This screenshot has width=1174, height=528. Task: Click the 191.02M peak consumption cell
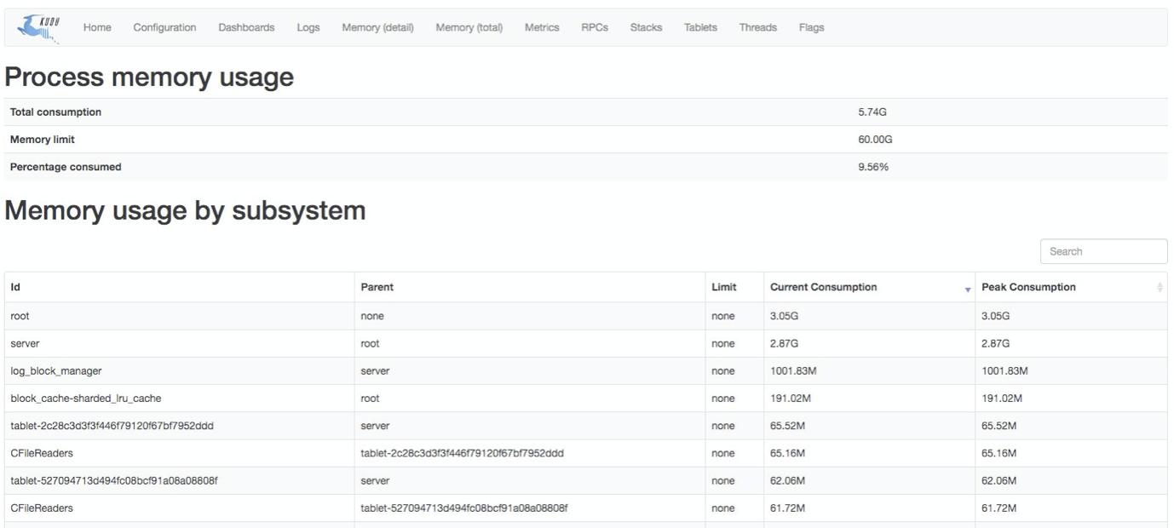coord(1071,399)
